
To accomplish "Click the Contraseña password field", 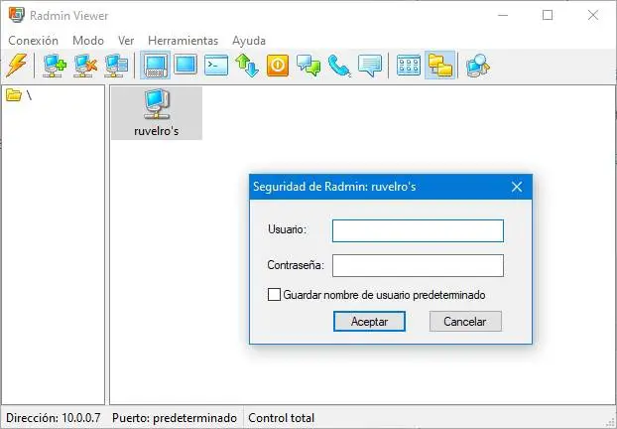I will coord(418,265).
